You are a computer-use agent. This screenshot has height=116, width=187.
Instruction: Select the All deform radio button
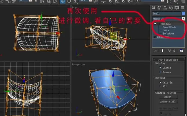(160, 86)
